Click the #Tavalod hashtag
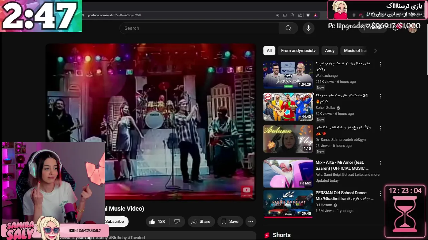The image size is (428, 240). (x=136, y=238)
